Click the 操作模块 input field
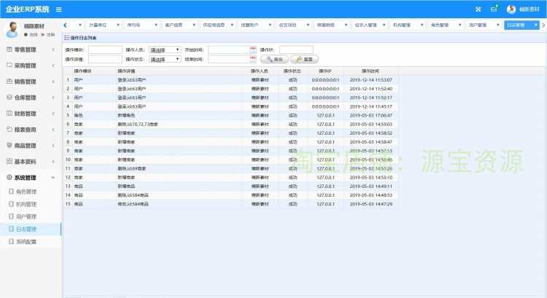This screenshot has width=547, height=298. tap(105, 50)
